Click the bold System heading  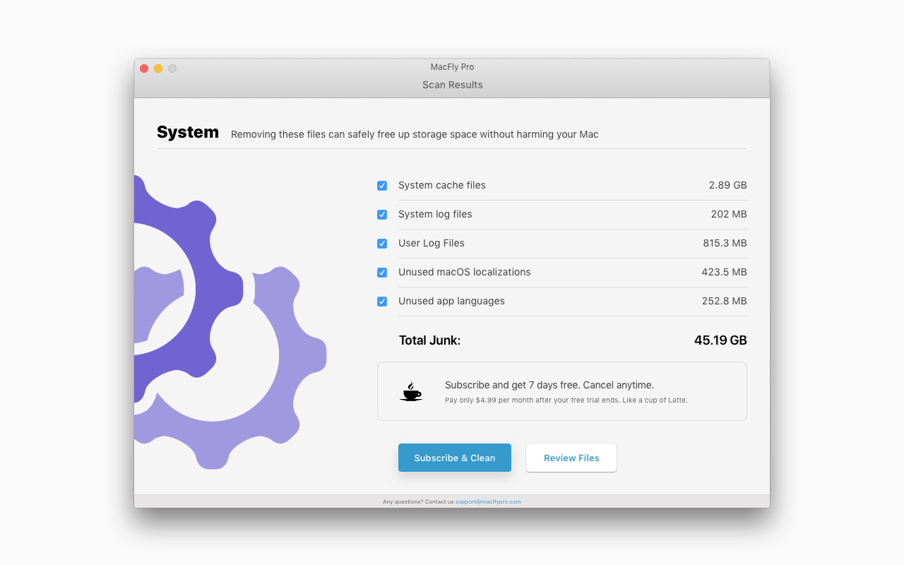click(188, 132)
